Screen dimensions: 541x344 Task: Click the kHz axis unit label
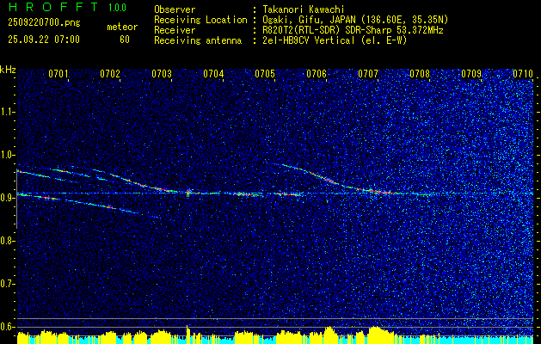[x=8, y=70]
